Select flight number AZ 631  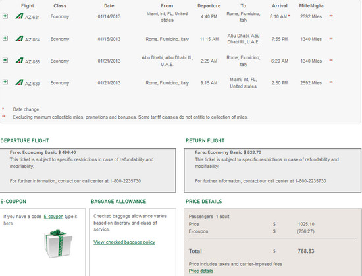click(x=32, y=17)
